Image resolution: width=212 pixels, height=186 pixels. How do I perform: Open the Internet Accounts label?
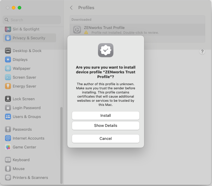click(29, 138)
